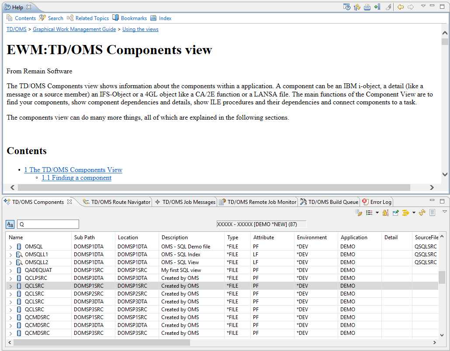This screenshot has height=351, width=450.
Task: Switch to TD/OMS Build Queue tab
Action: click(329, 202)
